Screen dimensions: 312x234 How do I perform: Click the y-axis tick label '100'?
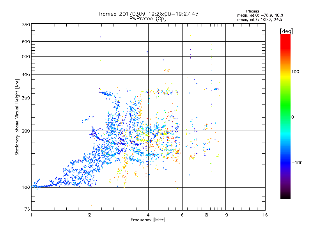coord(26,187)
